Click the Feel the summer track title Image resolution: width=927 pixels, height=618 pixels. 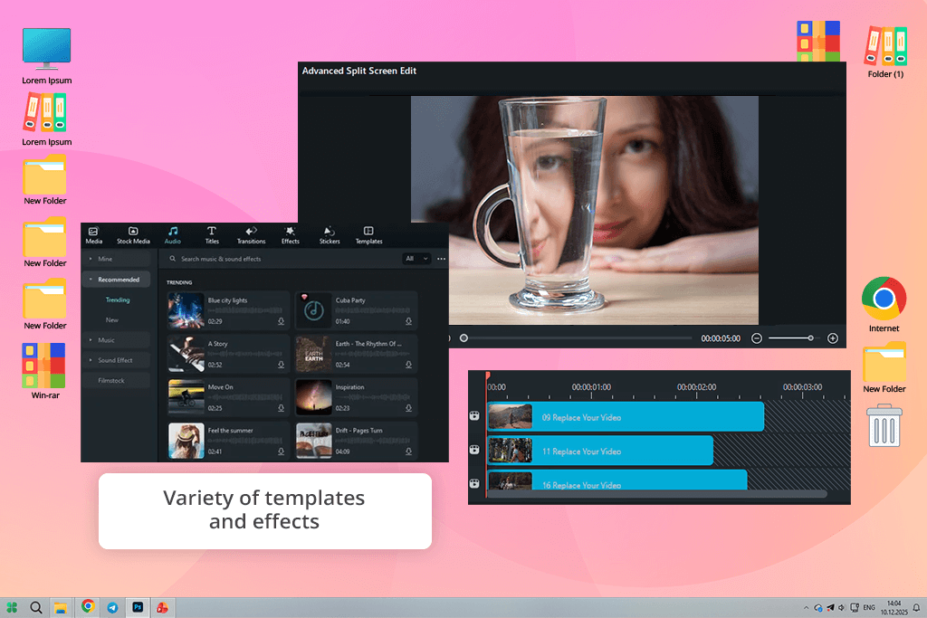click(x=231, y=430)
